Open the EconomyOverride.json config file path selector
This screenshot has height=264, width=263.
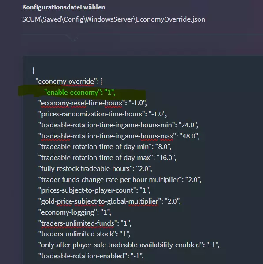tap(113, 19)
